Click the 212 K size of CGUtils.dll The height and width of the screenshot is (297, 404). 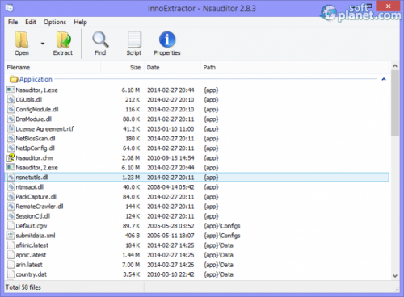point(133,100)
